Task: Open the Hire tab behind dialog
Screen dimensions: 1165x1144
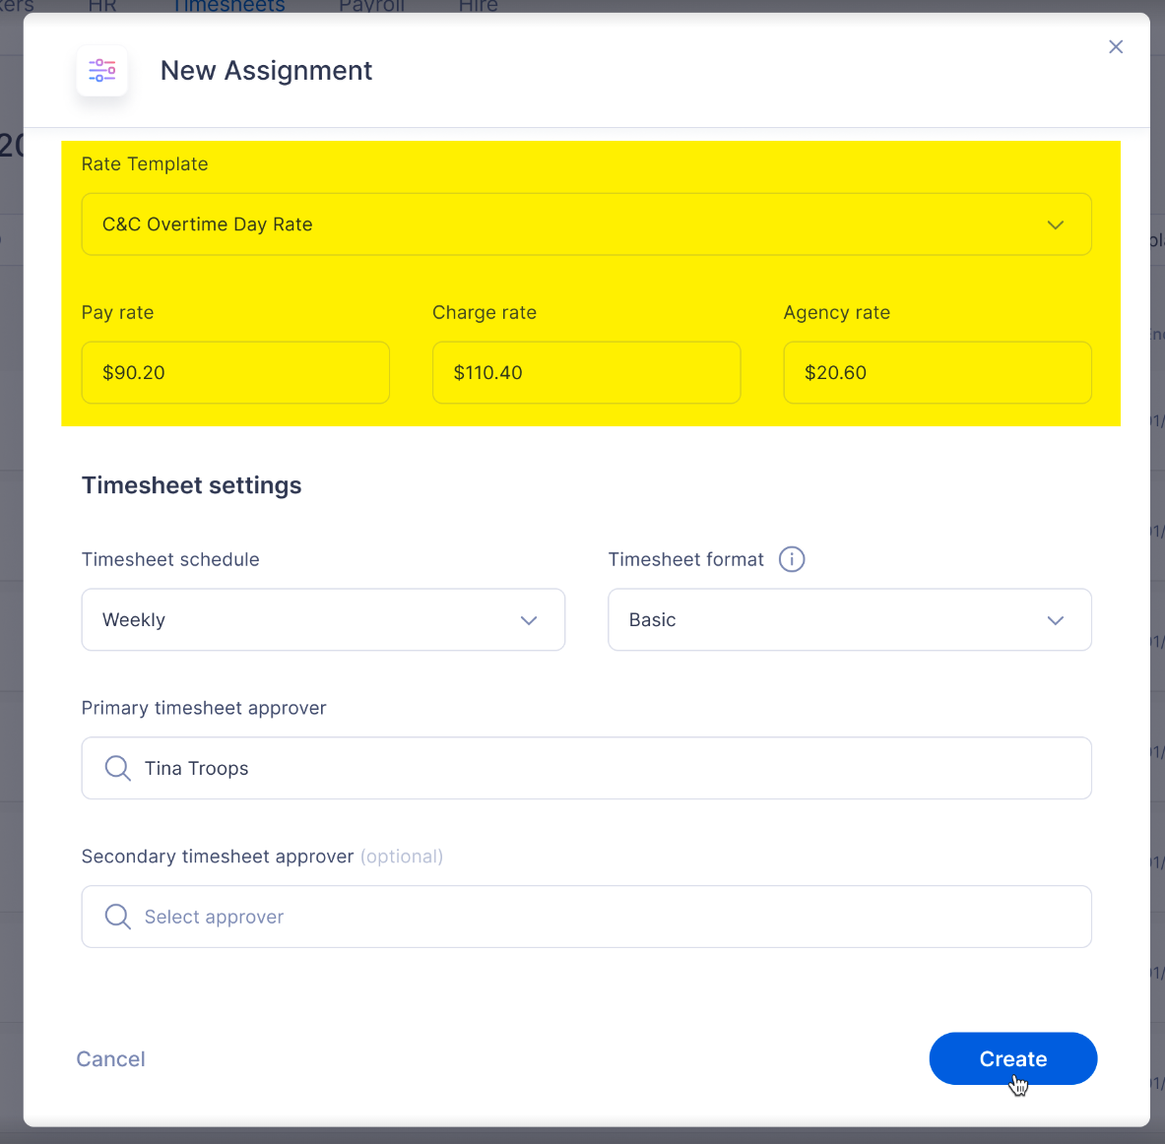Action: click(x=478, y=6)
